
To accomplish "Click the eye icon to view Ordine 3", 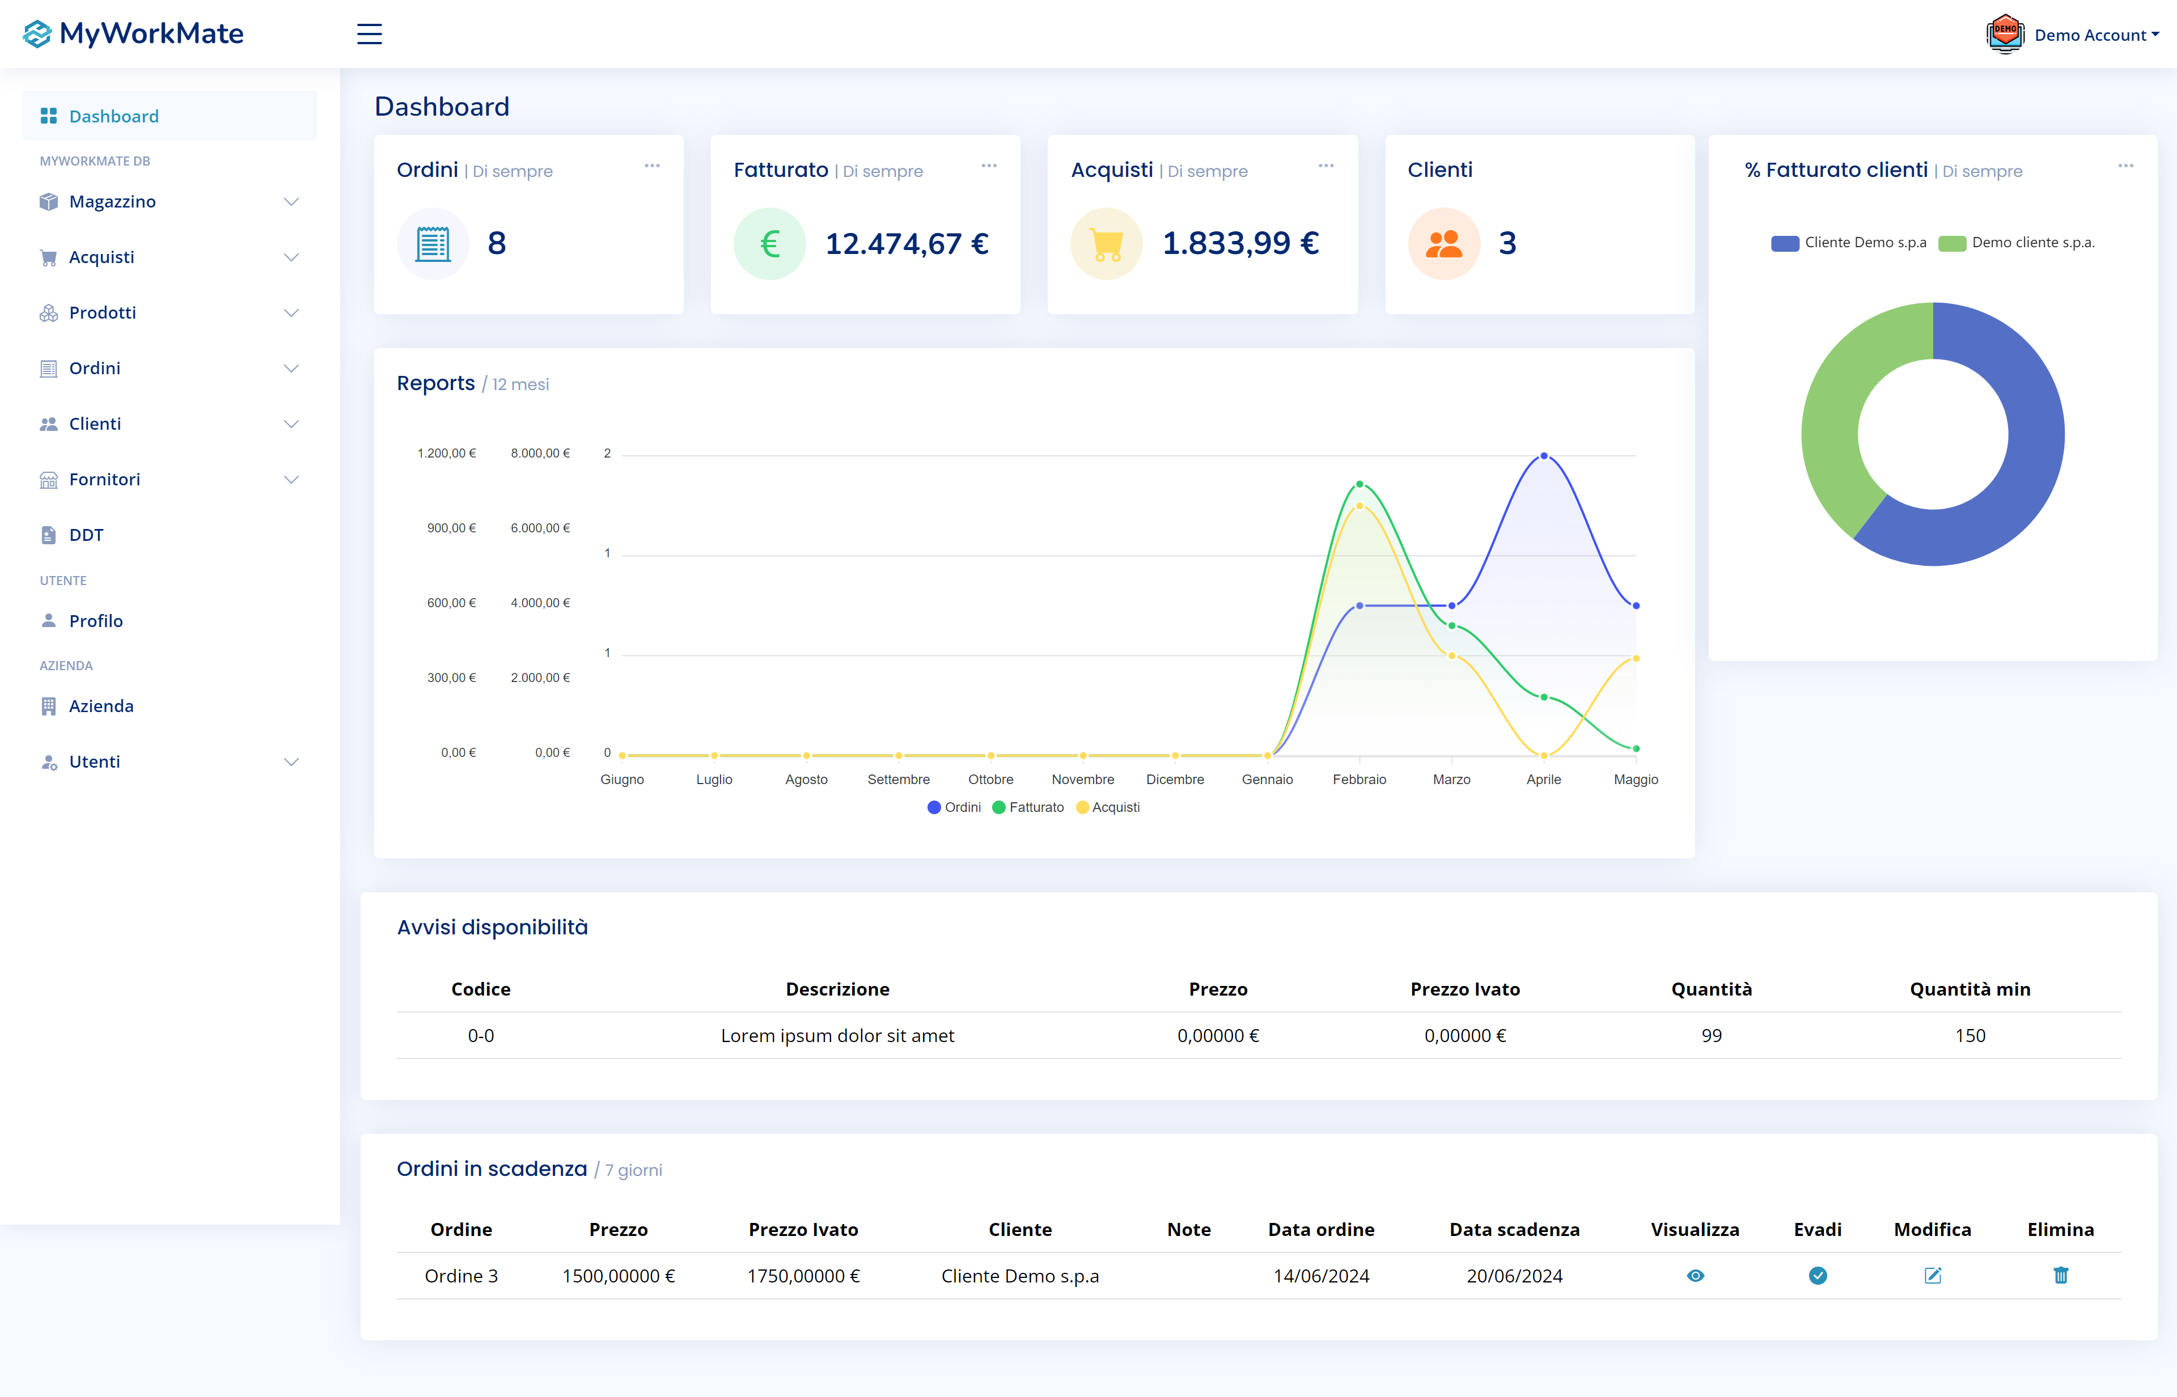I will pyautogui.click(x=1695, y=1276).
